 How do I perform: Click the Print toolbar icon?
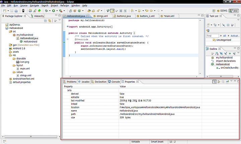point(16,11)
